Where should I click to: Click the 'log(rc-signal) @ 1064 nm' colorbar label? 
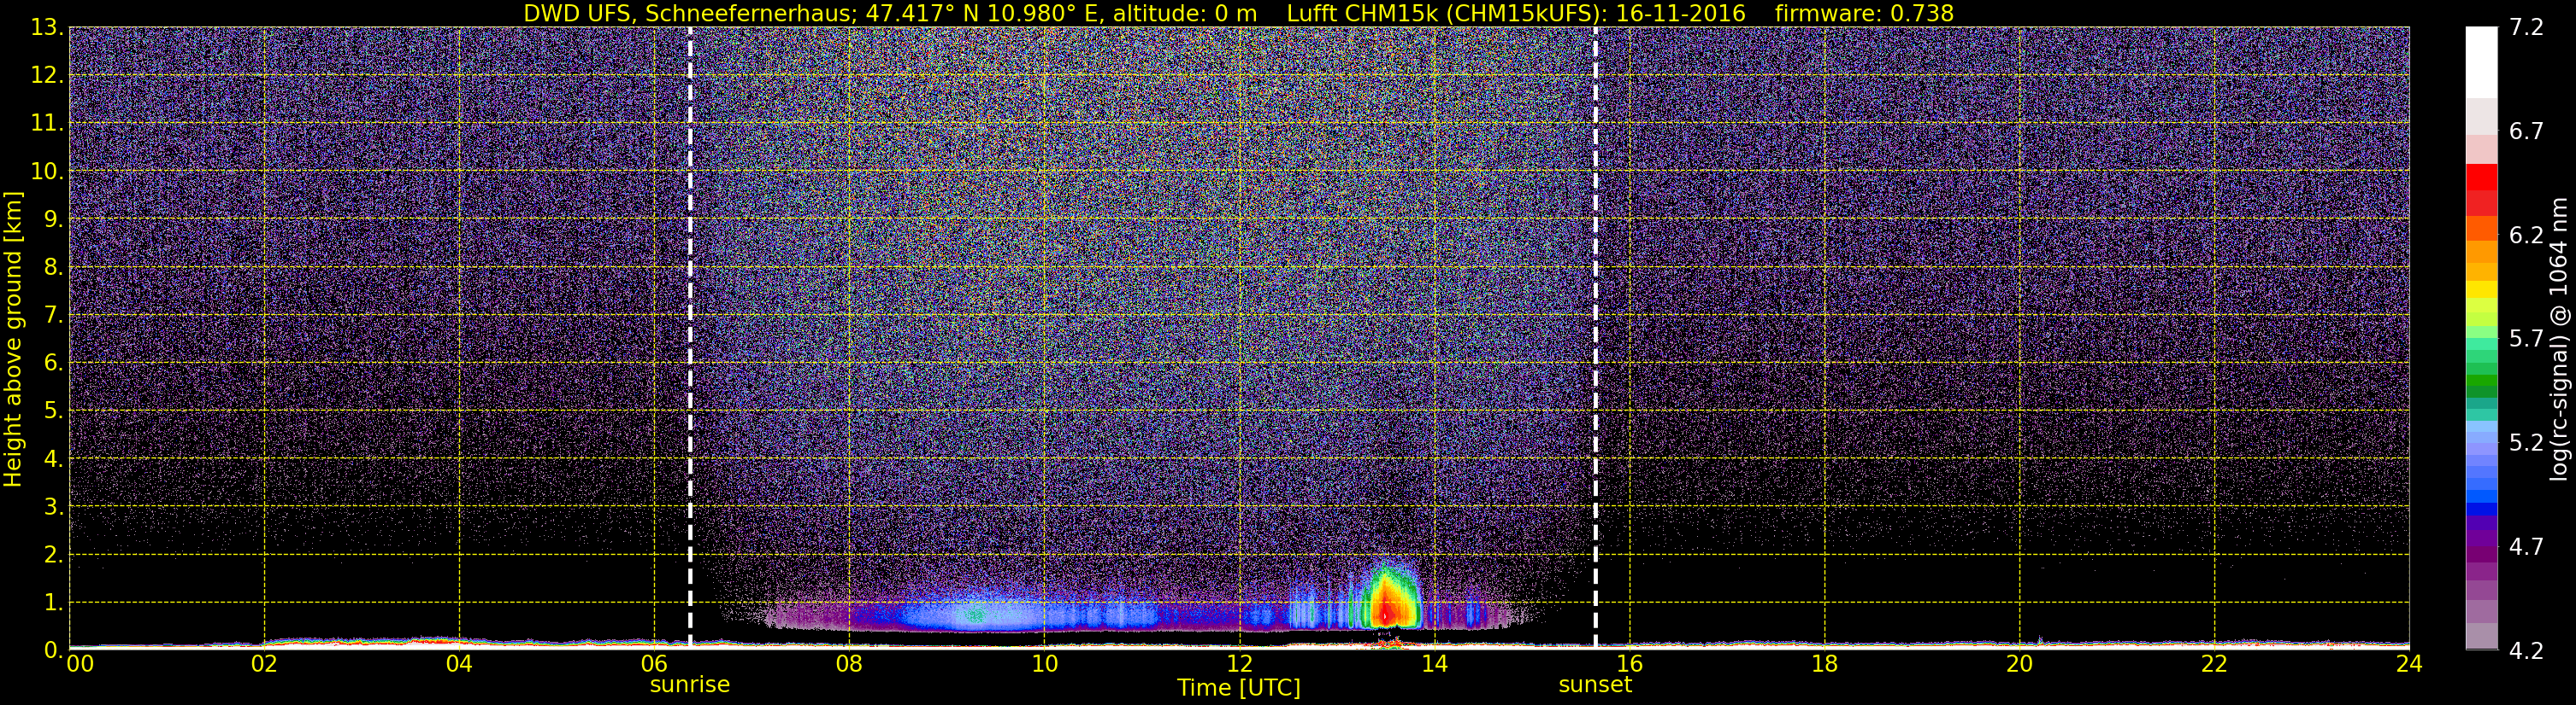click(2559, 340)
